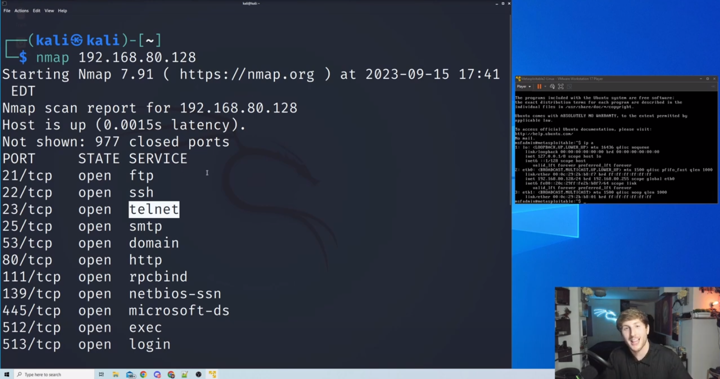Click the rpcbind service name
720x379 pixels.
(x=158, y=277)
